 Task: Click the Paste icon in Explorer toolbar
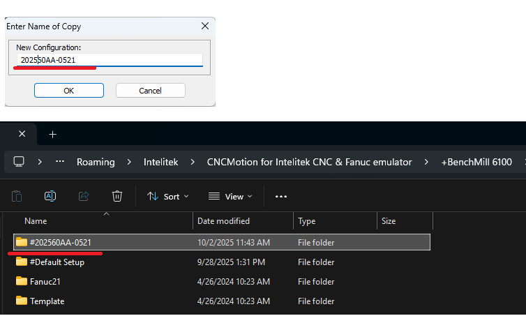[x=17, y=196]
